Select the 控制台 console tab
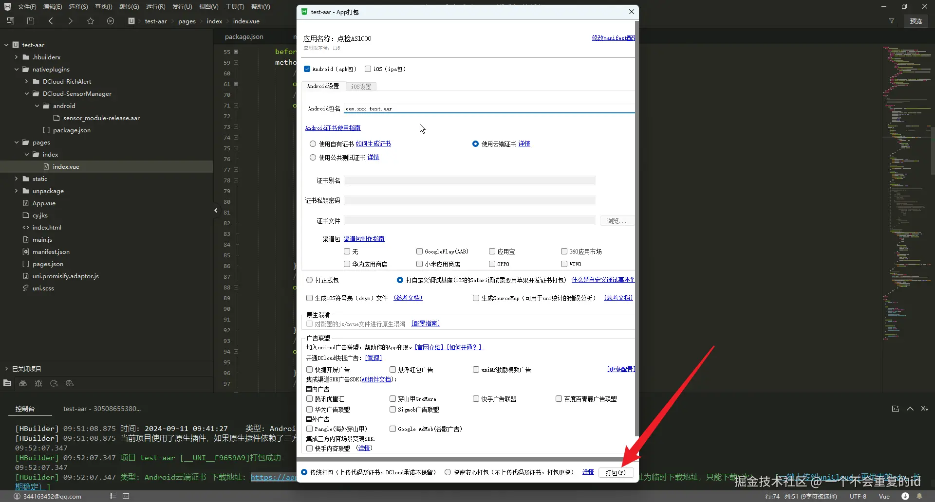Viewport: 935px width, 502px height. pyautogui.click(x=25, y=409)
